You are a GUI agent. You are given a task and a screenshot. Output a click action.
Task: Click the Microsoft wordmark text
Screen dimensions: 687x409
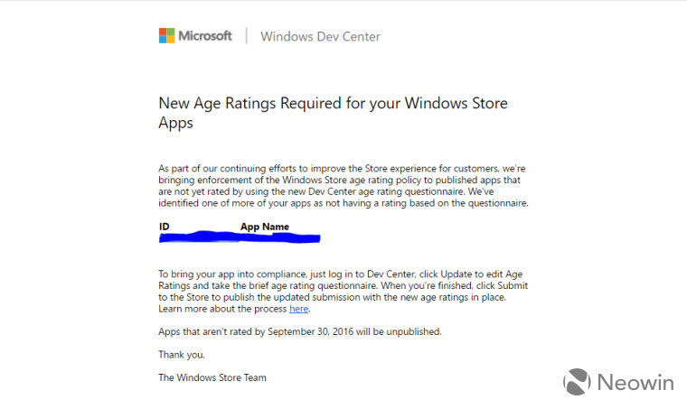click(205, 36)
